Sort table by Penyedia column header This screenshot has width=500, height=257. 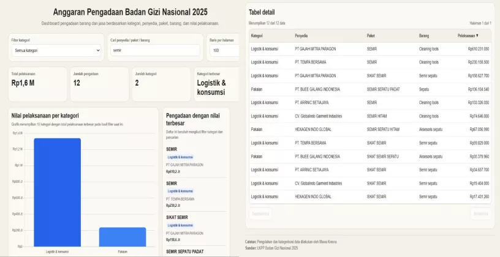[301, 35]
